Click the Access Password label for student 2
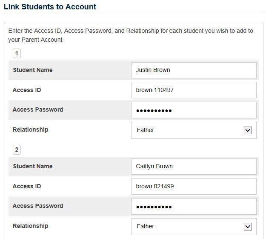The image size is (266, 239). [x=38, y=206]
